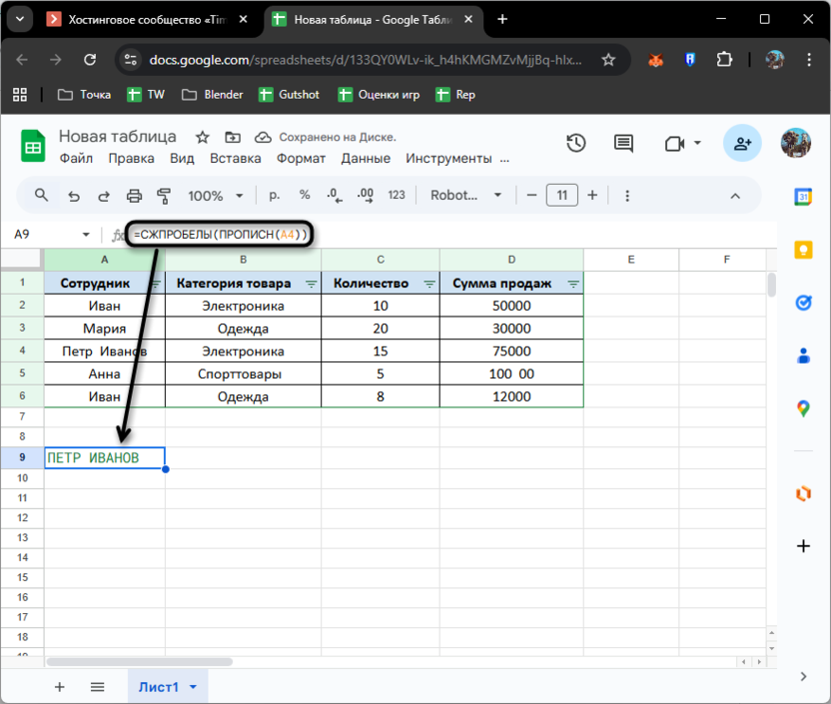Toggle filter on Сотрудник column header

pyautogui.click(x=155, y=284)
